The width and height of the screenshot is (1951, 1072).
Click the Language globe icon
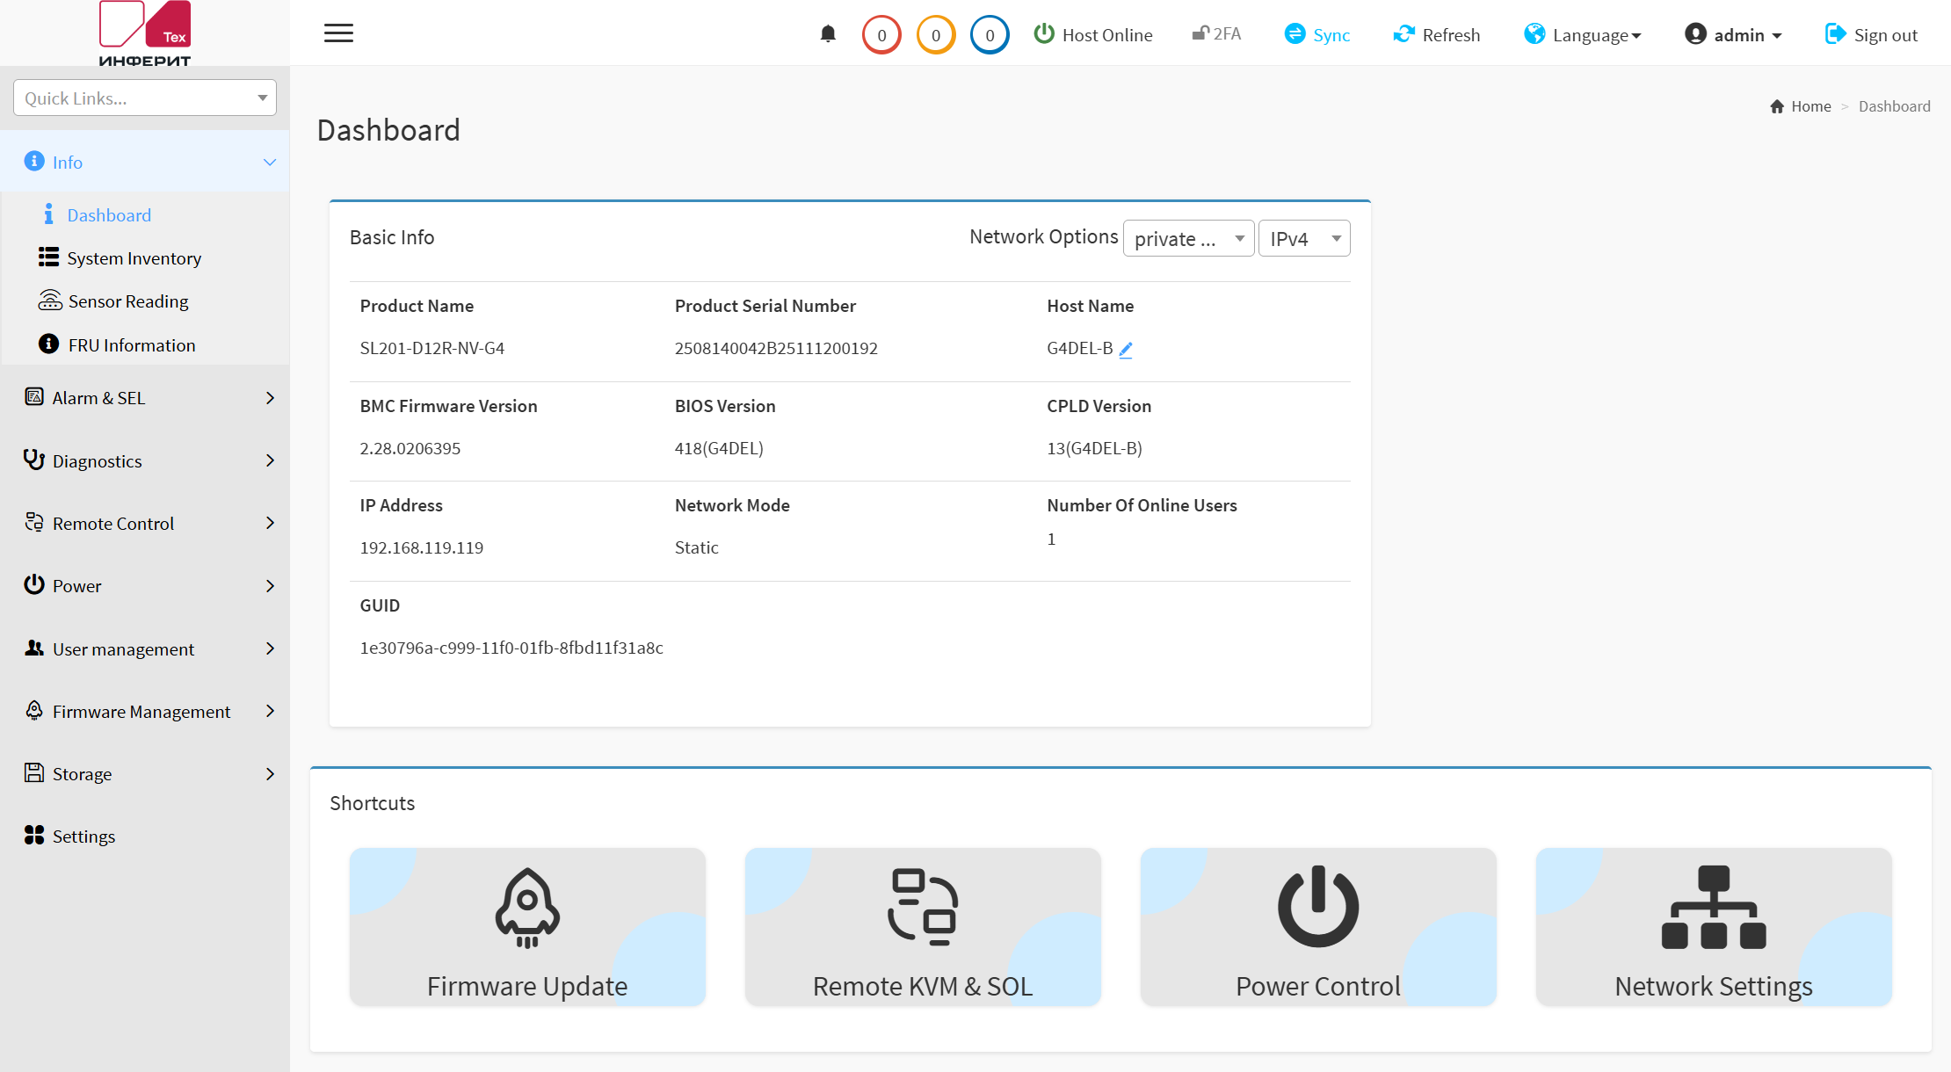coord(1534,33)
